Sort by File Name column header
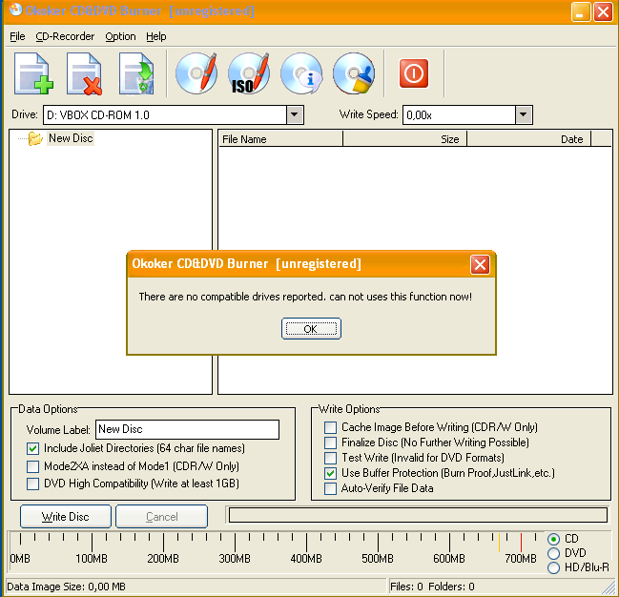This screenshot has width=619, height=597. click(280, 139)
